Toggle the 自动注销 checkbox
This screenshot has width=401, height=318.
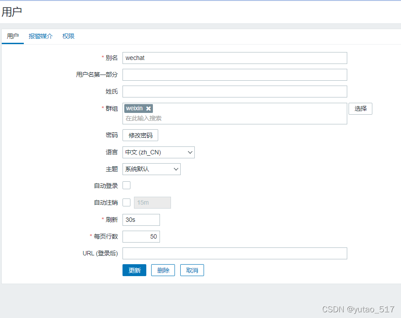click(x=126, y=202)
